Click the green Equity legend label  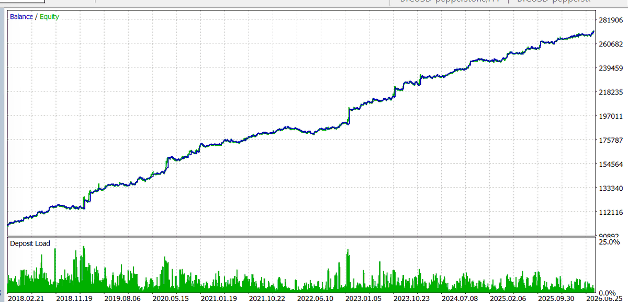pos(49,17)
